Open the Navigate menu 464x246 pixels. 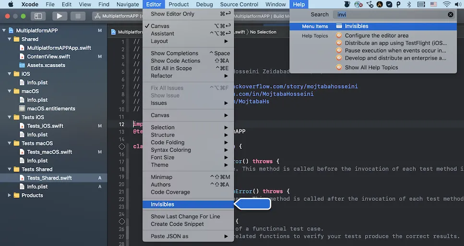(x=128, y=4)
